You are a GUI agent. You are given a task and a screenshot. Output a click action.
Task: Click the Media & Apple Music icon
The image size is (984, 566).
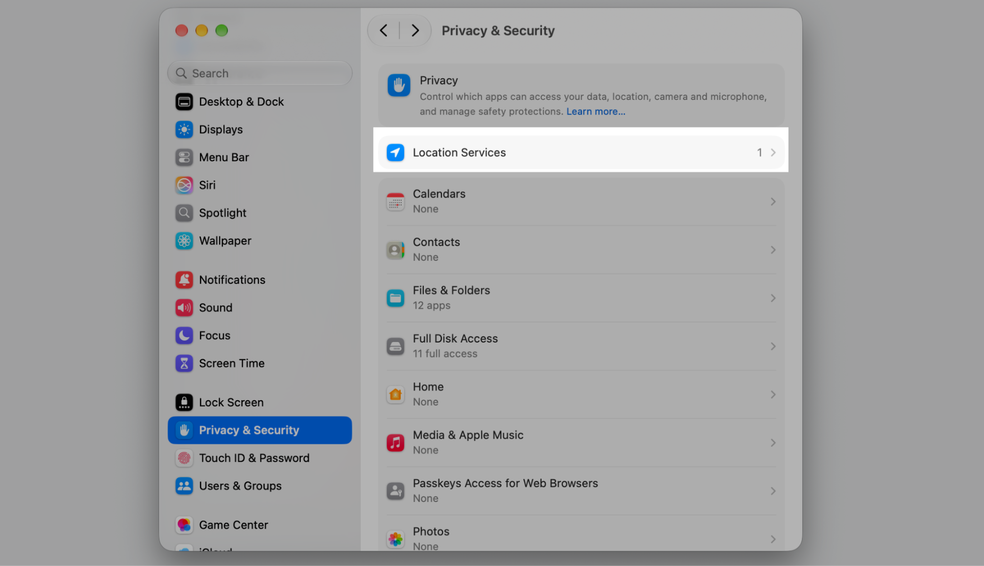click(395, 443)
